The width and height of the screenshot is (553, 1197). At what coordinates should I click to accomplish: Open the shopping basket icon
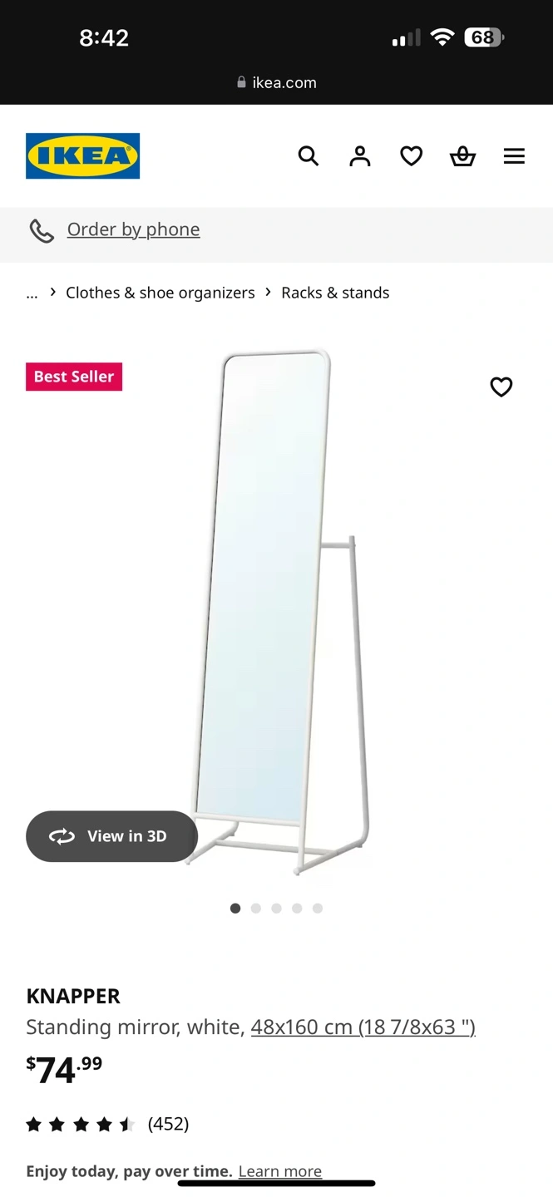coord(463,156)
